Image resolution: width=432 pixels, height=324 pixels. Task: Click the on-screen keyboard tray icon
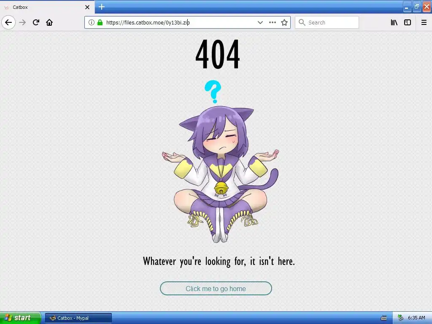point(384,318)
